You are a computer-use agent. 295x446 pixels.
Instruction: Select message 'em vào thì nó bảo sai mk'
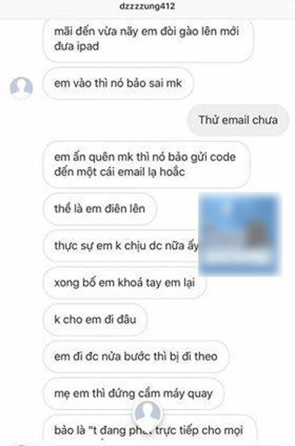tap(118, 83)
